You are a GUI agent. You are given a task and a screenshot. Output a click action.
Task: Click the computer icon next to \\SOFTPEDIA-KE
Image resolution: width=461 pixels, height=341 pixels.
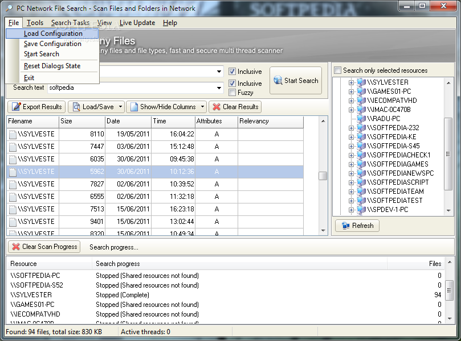click(x=361, y=137)
